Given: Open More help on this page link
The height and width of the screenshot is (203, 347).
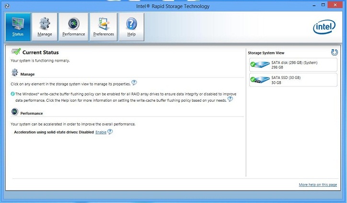Looking at the screenshot, I should coord(318,185).
